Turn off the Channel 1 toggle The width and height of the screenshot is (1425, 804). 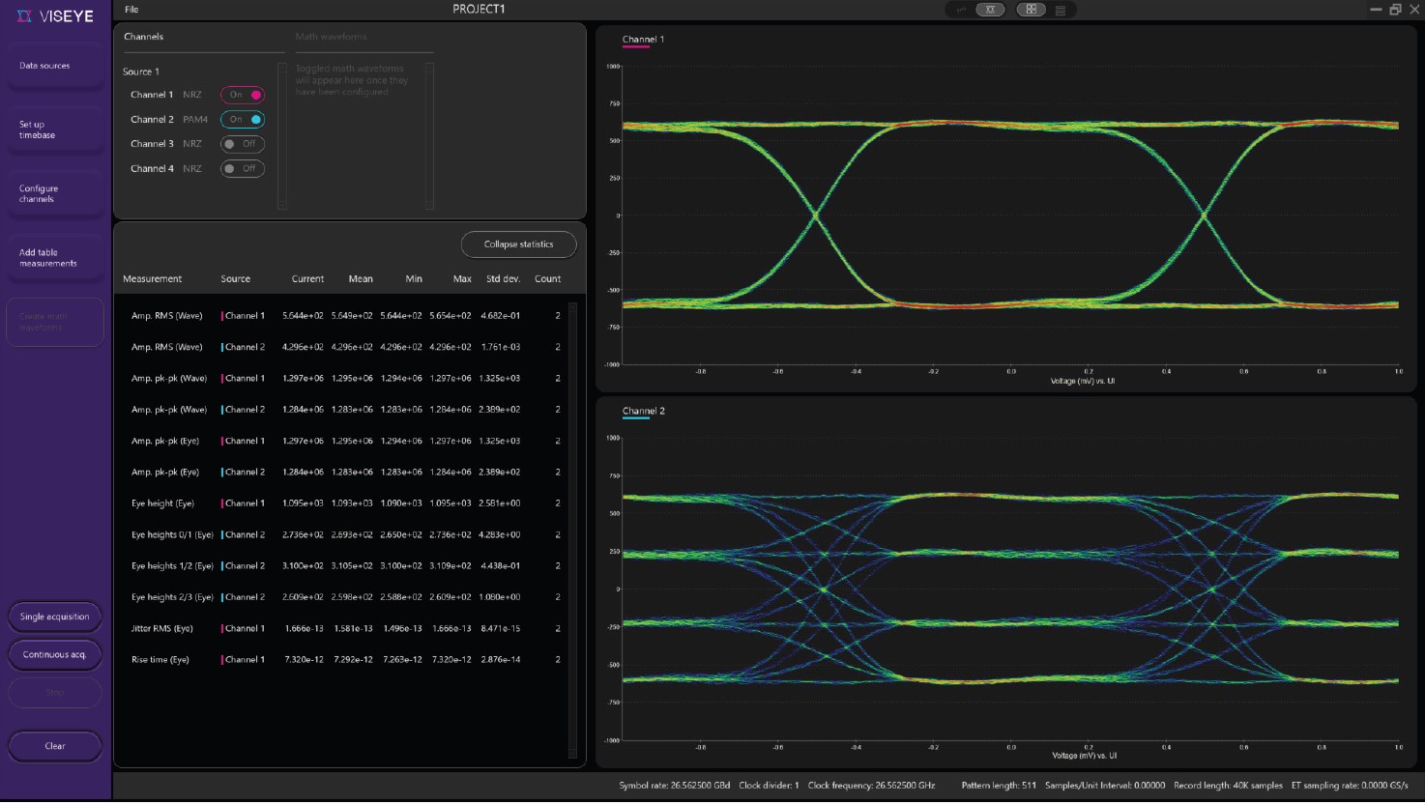pyautogui.click(x=243, y=95)
